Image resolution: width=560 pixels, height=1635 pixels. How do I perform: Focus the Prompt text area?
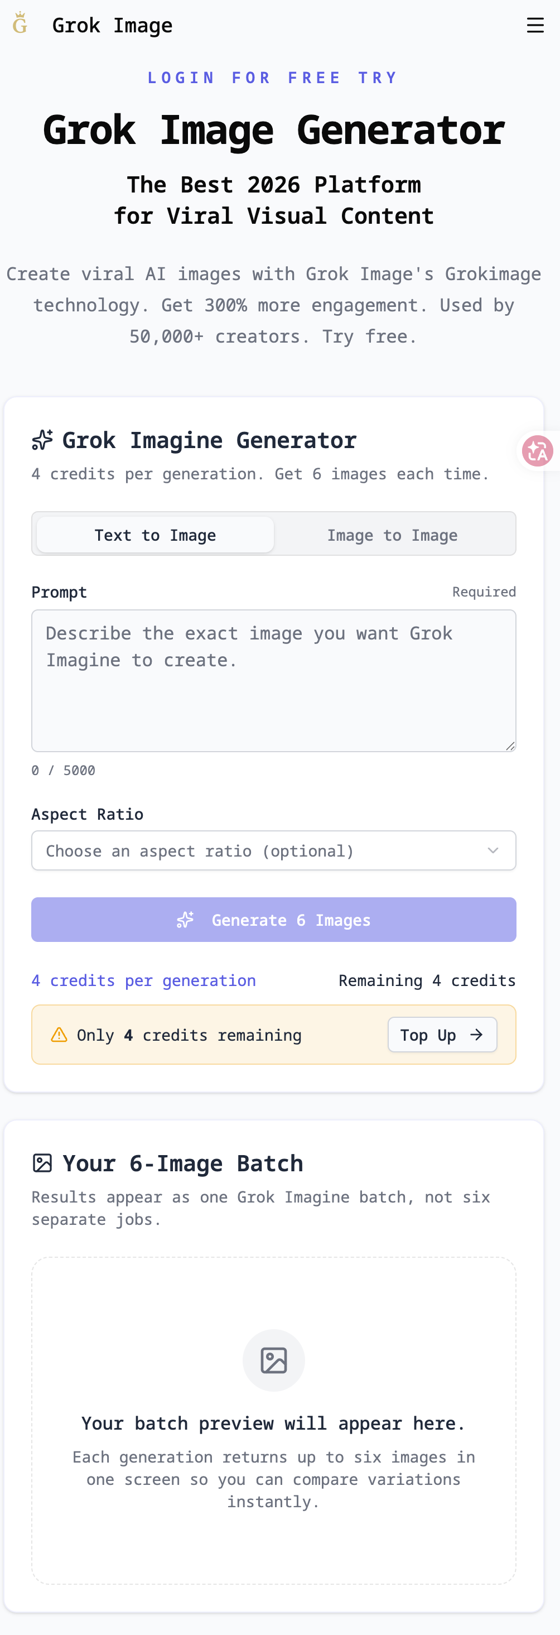click(x=274, y=681)
